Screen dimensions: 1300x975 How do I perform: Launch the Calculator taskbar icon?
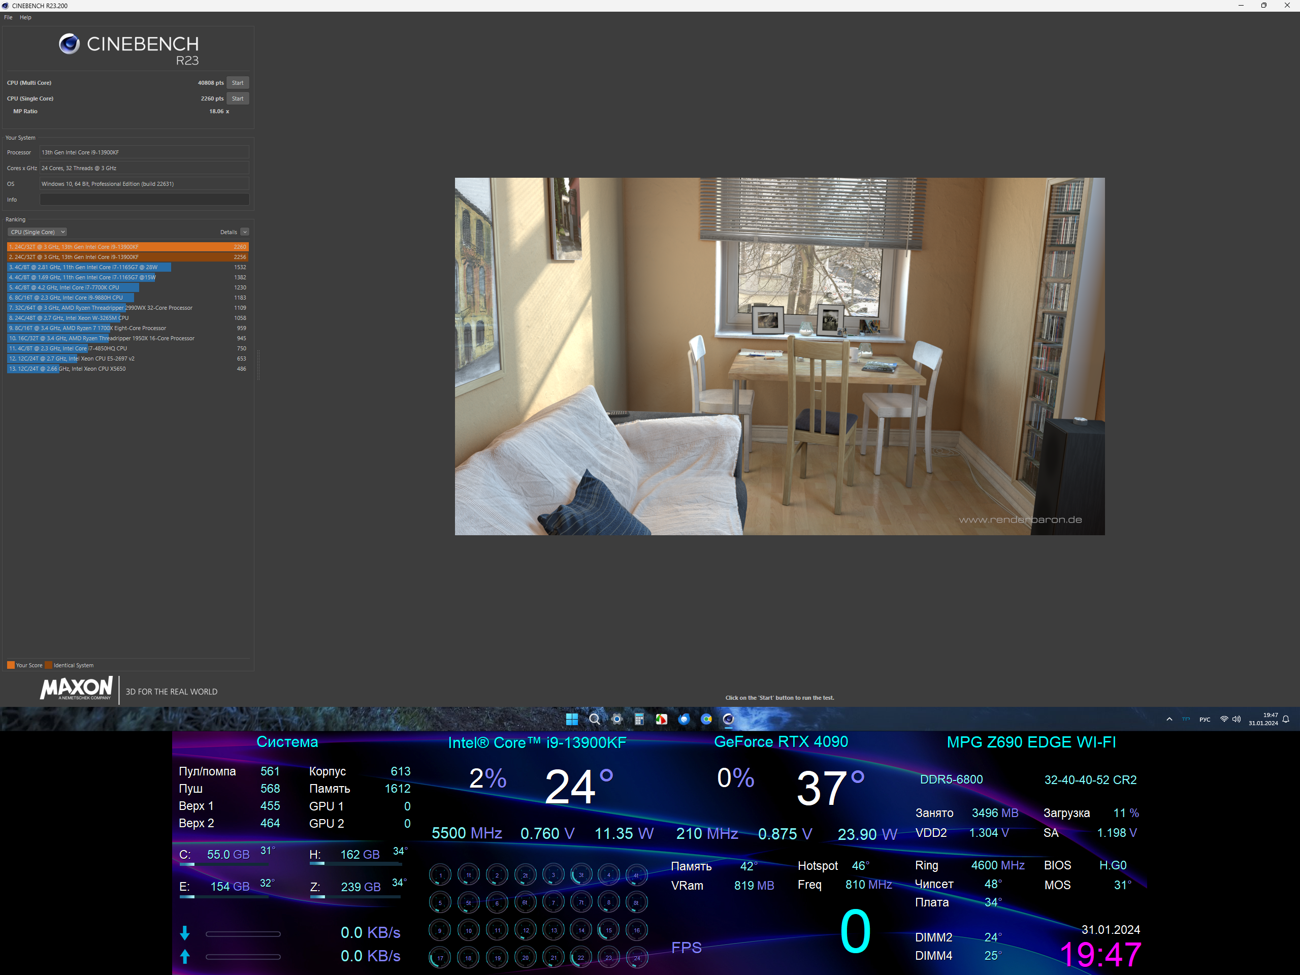point(639,720)
